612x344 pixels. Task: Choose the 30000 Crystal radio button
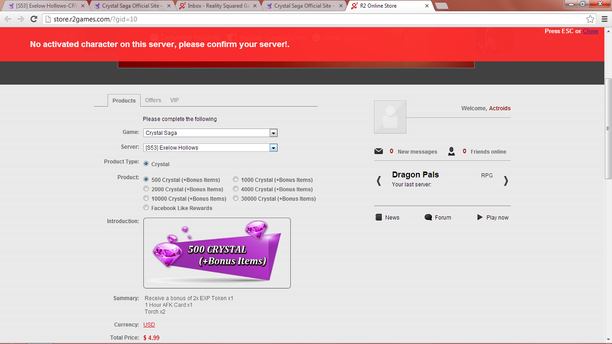(236, 198)
